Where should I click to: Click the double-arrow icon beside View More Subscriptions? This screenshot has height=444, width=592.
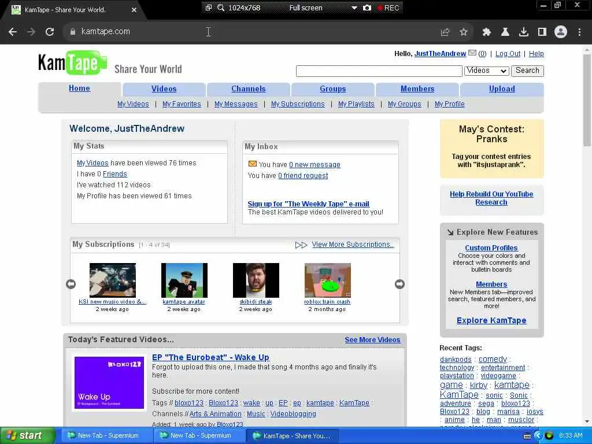(301, 245)
